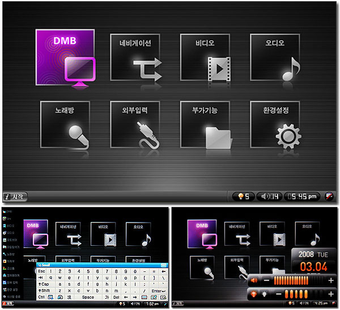Mute sound via speaker icon on volume bar
The width and height of the screenshot is (340, 310).
click(x=254, y=280)
